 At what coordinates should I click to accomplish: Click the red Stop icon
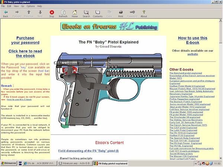52,12
